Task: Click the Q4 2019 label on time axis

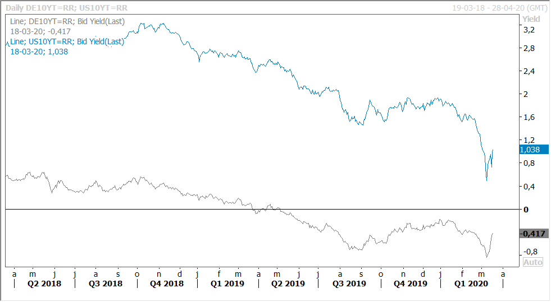Action: point(411,284)
